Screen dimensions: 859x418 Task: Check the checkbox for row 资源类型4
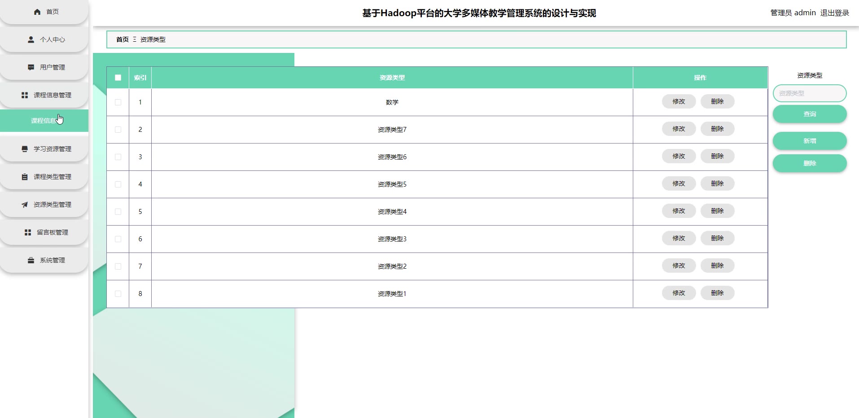[118, 212]
